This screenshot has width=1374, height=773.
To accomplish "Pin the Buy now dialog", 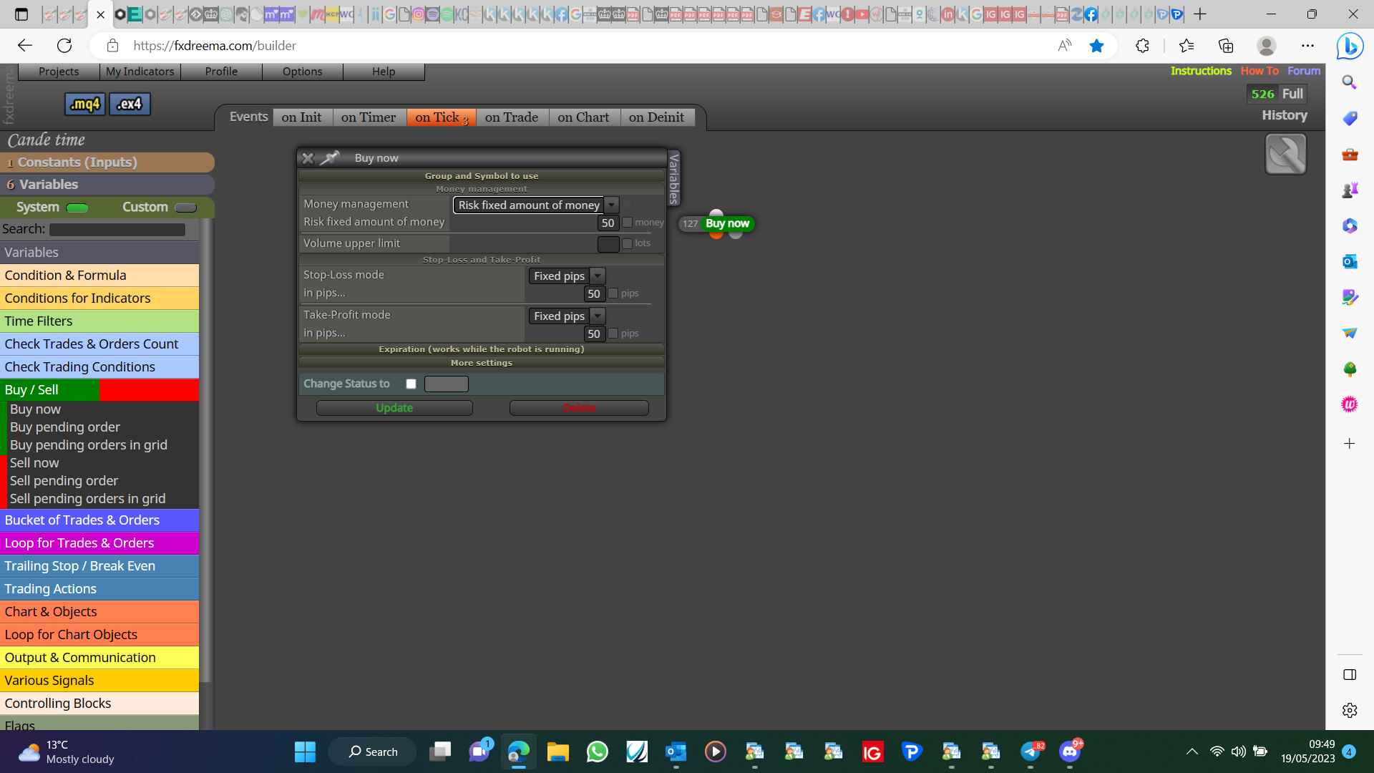I will coord(330,158).
